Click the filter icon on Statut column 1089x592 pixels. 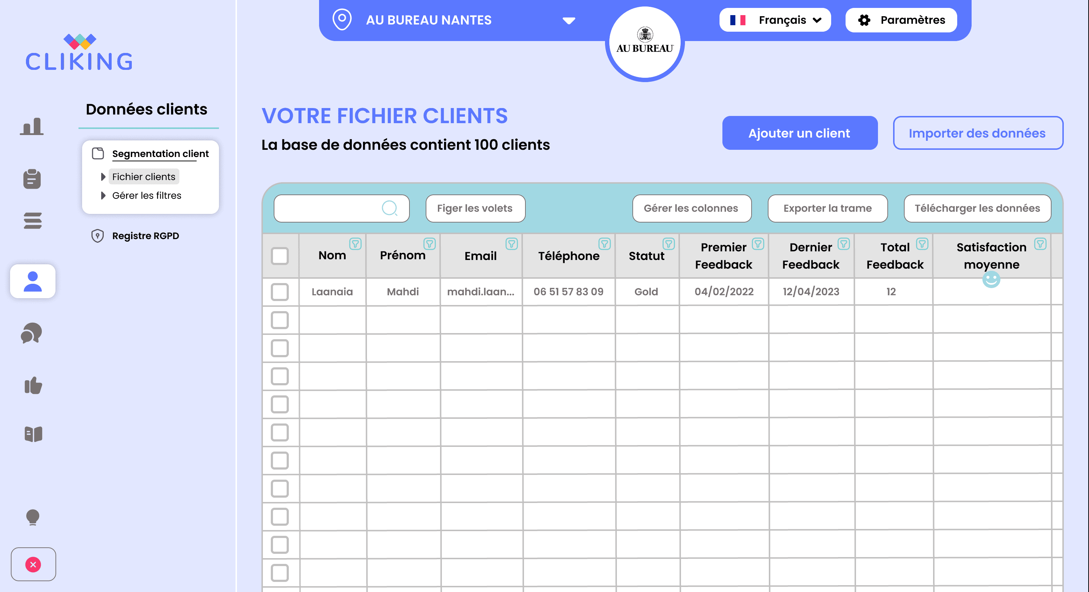668,244
